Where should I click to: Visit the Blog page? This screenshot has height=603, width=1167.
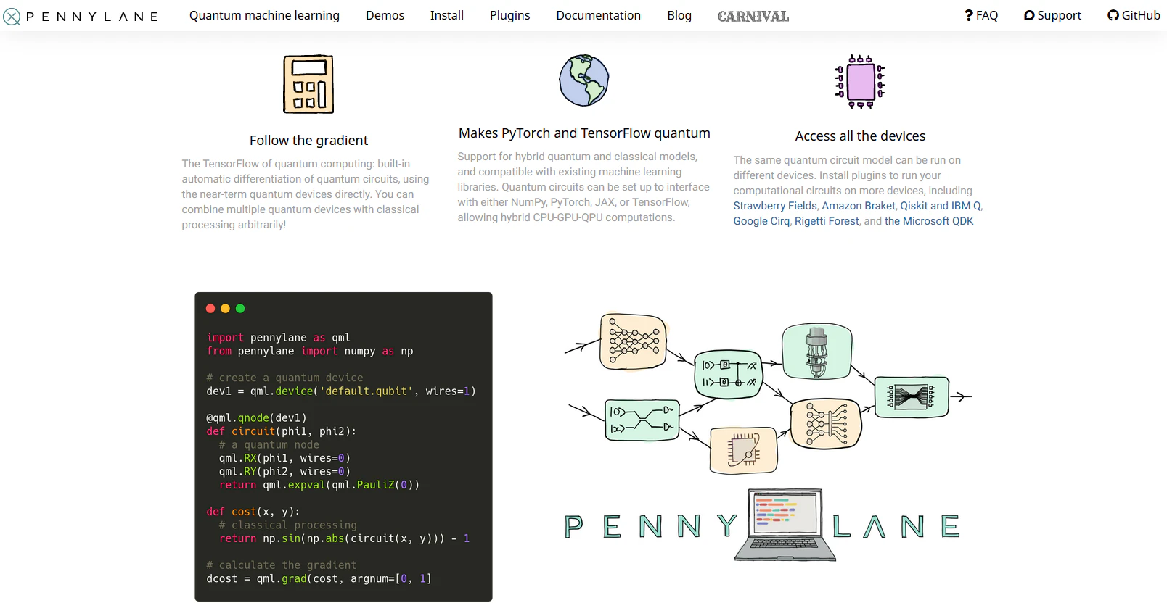[x=679, y=15]
